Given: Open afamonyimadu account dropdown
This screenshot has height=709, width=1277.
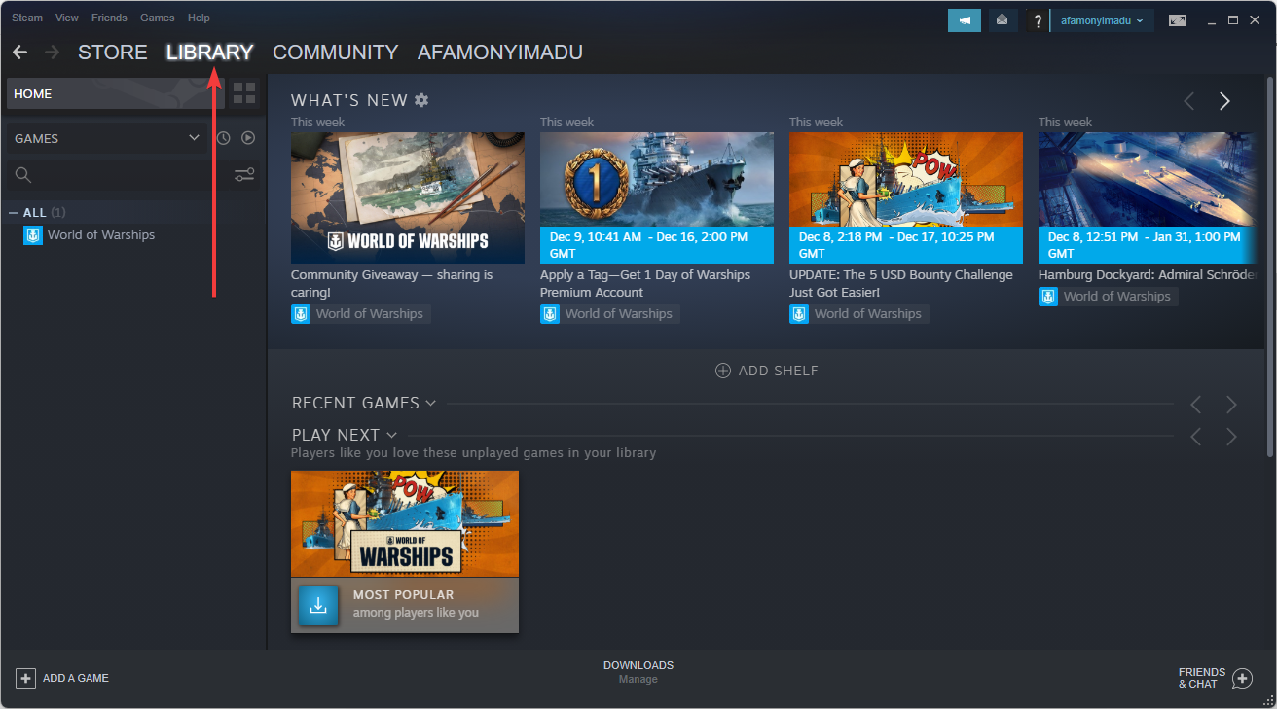Looking at the screenshot, I should tap(1102, 20).
